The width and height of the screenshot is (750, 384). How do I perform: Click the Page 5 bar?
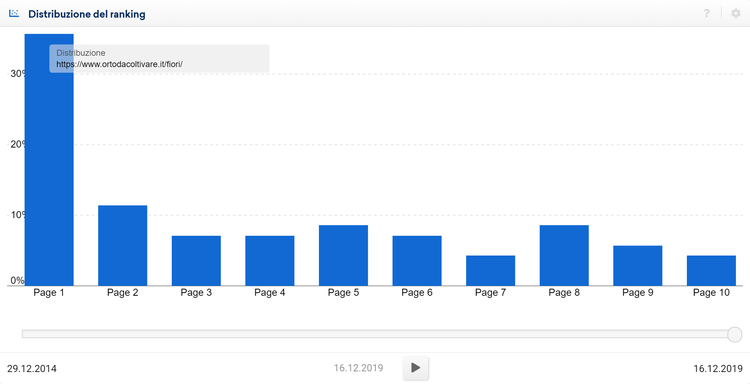(343, 255)
